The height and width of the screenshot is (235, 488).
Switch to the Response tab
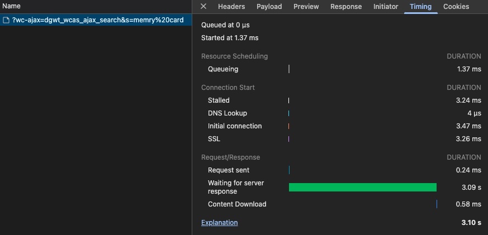click(346, 7)
